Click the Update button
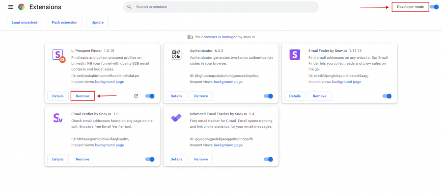Screen dimensions: 442x194 pos(98,23)
